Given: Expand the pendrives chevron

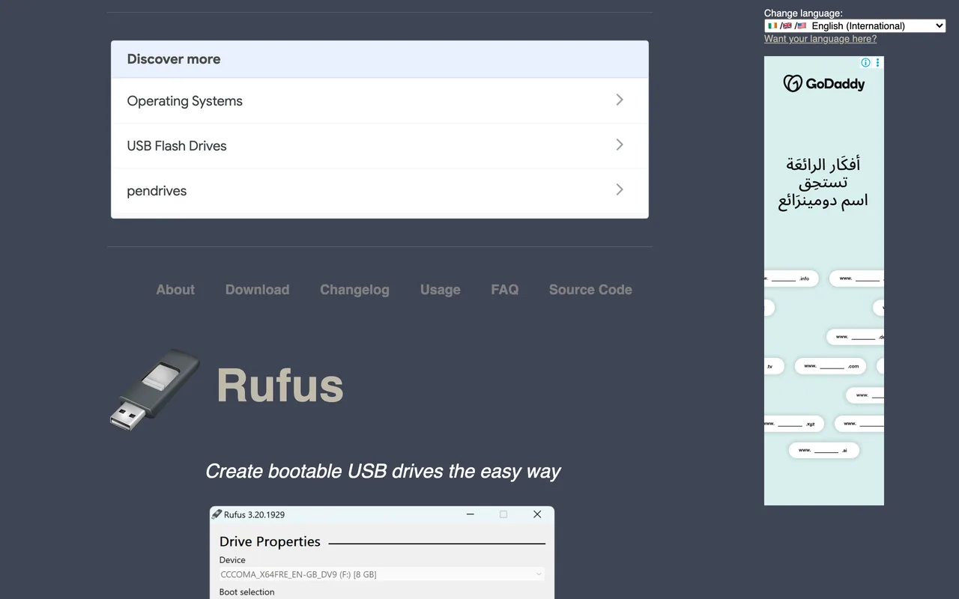Looking at the screenshot, I should [x=620, y=189].
